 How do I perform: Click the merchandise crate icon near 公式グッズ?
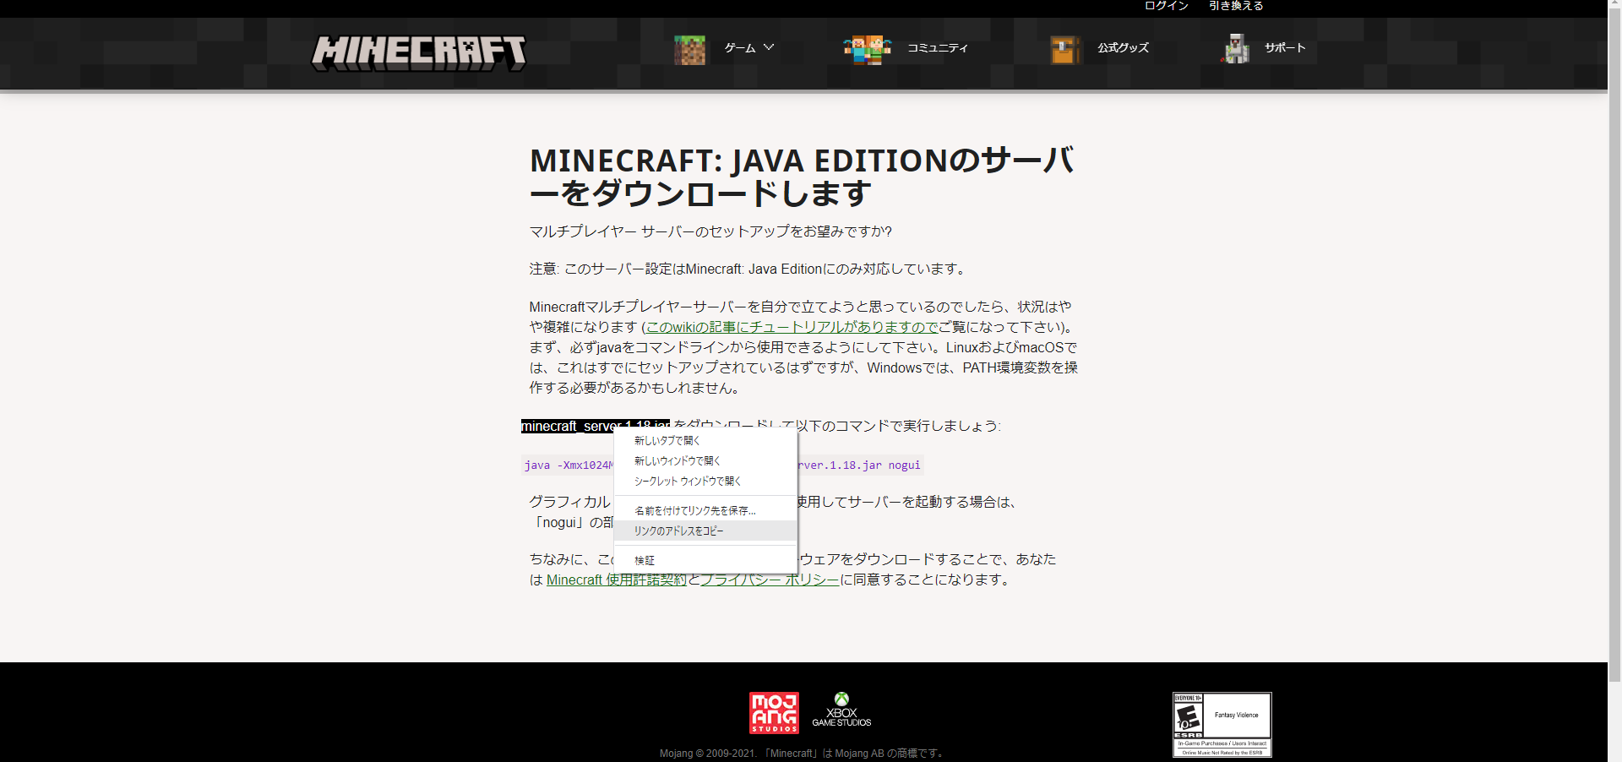pos(1064,48)
